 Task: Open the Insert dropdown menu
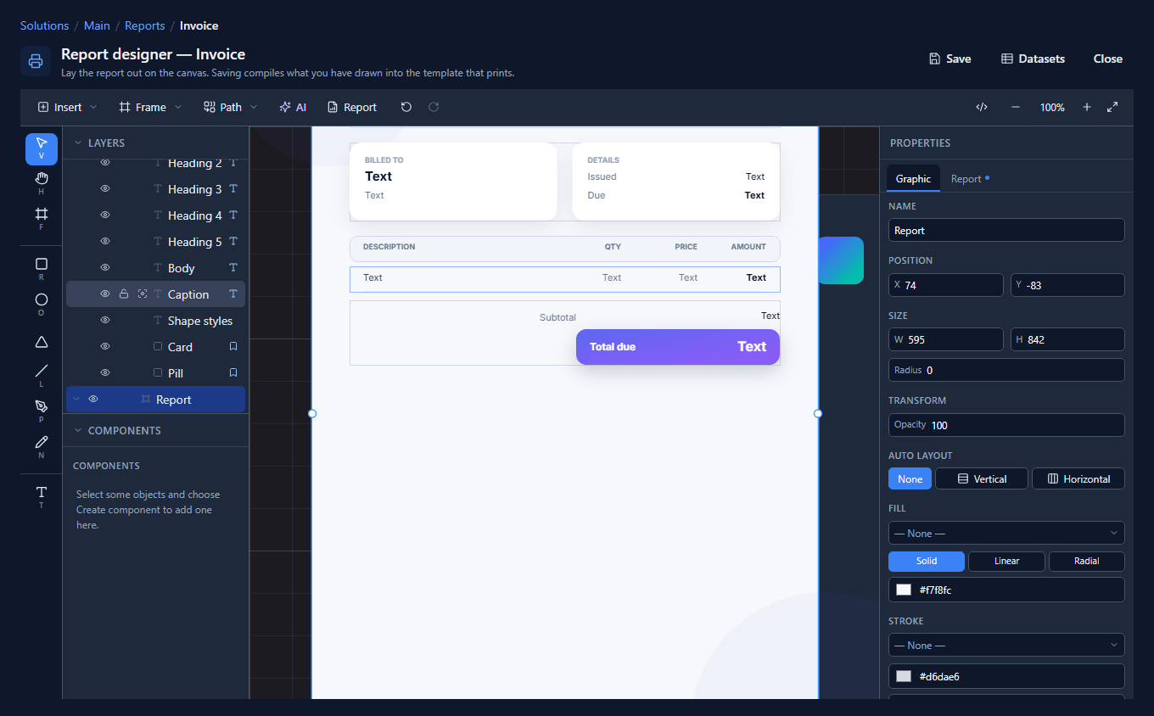[67, 107]
